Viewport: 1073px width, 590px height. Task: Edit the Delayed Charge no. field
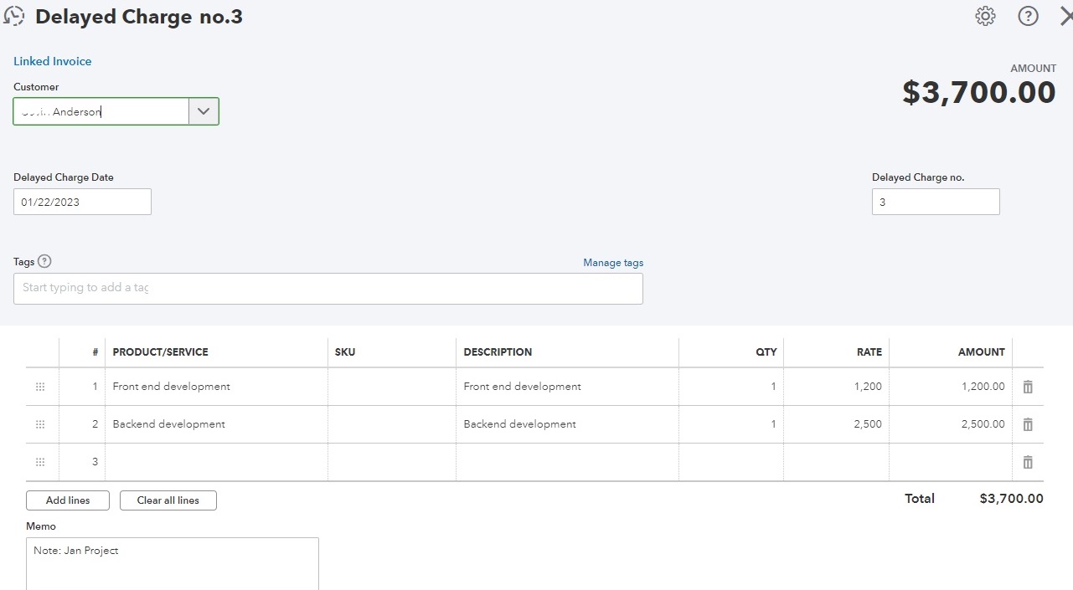pyautogui.click(x=935, y=202)
